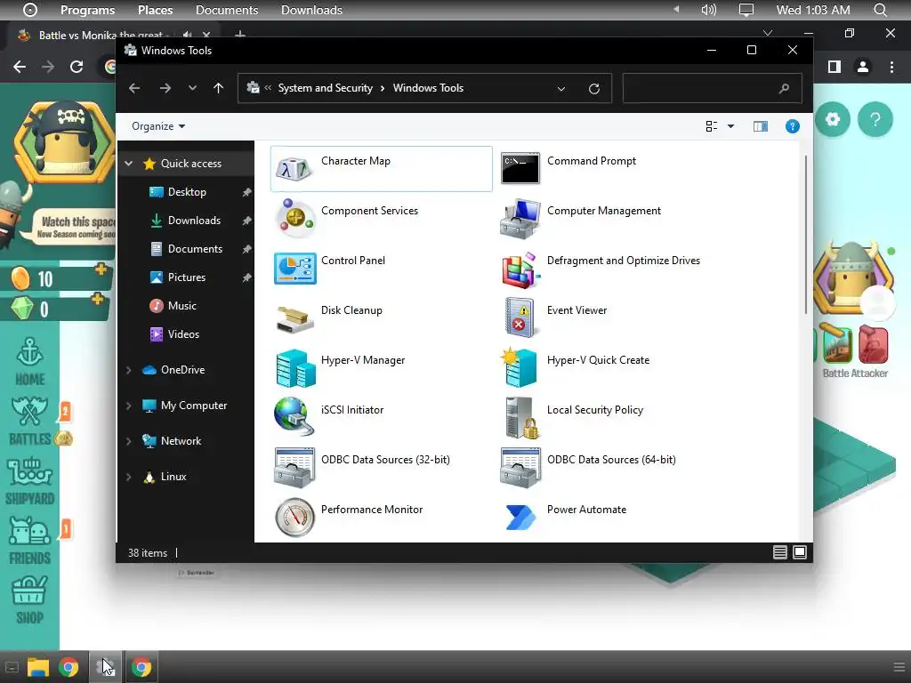Click System and Security breadcrumb

(326, 88)
